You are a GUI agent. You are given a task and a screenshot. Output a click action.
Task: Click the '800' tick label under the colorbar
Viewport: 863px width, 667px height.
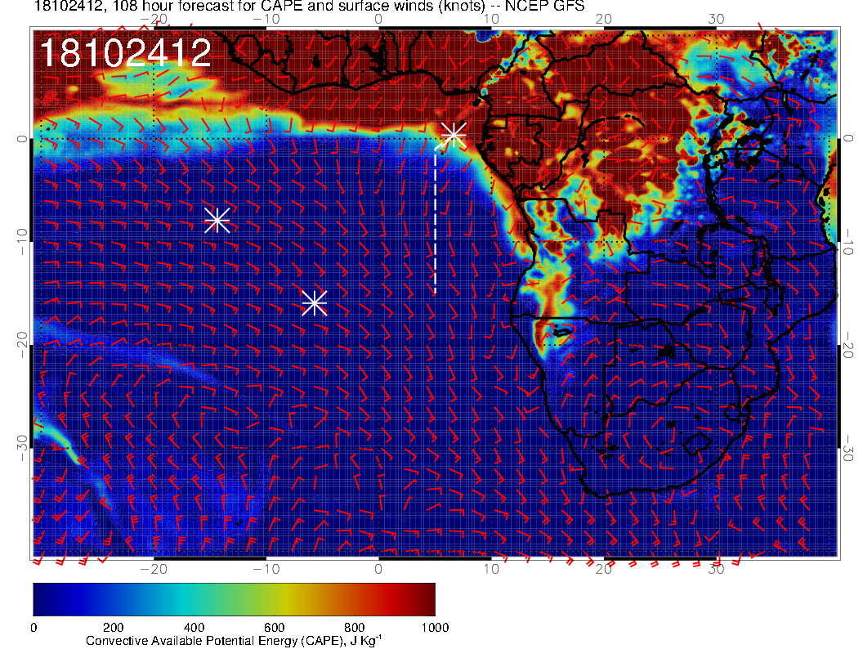[355, 628]
